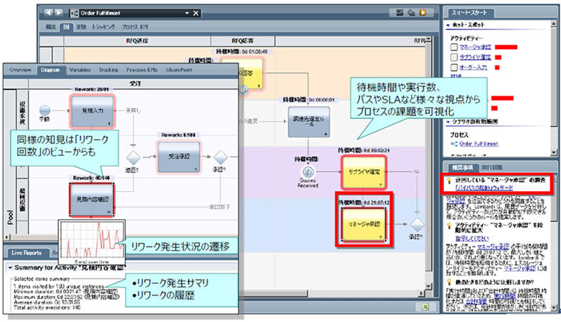This screenshot has width=561, height=322.
Task: Select the 調達先選定ルール activity box
Action: click(x=309, y=122)
